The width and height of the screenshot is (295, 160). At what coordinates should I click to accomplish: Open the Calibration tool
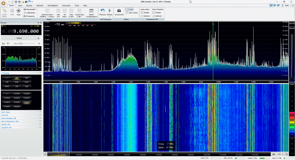click(30, 13)
